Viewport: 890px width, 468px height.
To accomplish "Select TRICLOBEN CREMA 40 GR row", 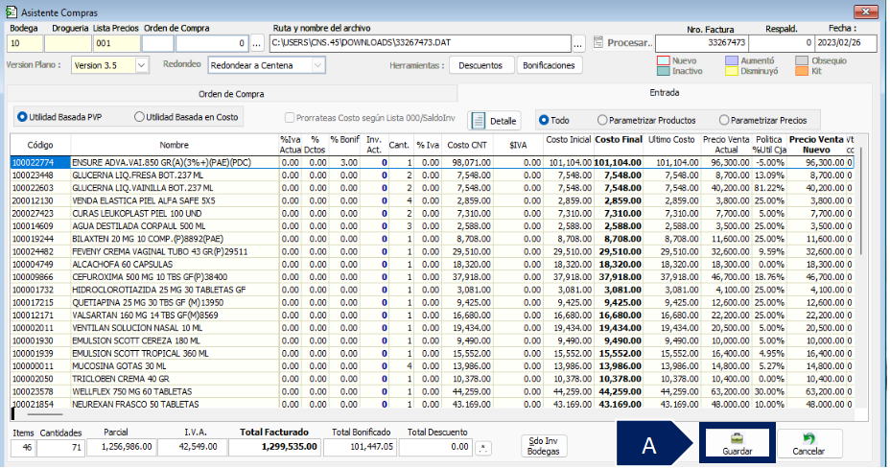I will point(432,379).
